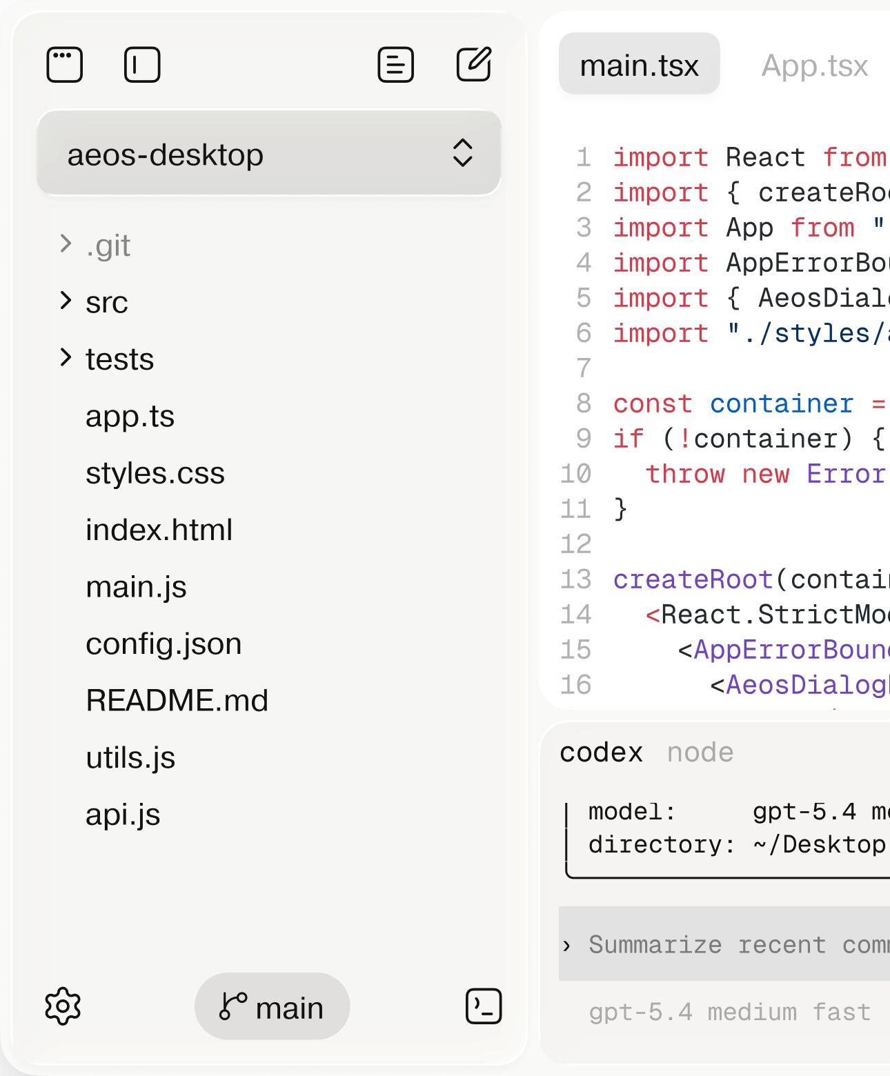Select the main.tsx editor tab
The height and width of the screenshot is (1076, 890).
(x=639, y=66)
